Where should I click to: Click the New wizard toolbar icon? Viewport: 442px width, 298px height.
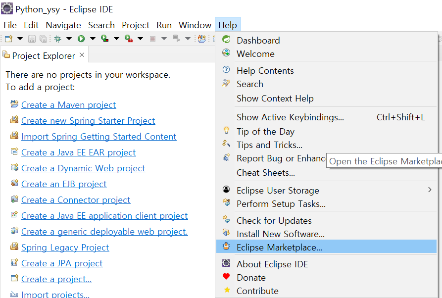[x=9, y=39]
